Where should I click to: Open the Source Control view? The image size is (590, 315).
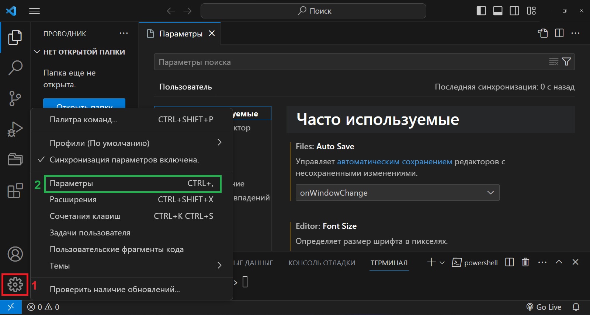(x=15, y=98)
